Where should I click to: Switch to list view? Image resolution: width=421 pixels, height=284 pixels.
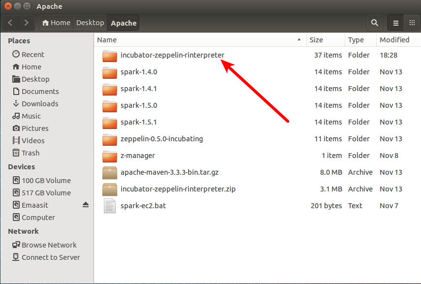(x=395, y=23)
